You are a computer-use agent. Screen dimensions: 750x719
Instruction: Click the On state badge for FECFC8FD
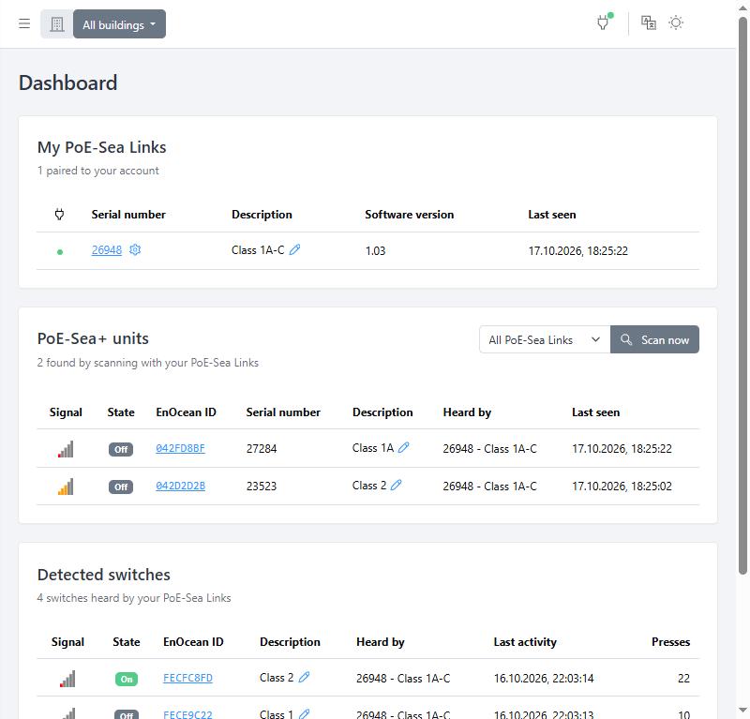click(127, 679)
